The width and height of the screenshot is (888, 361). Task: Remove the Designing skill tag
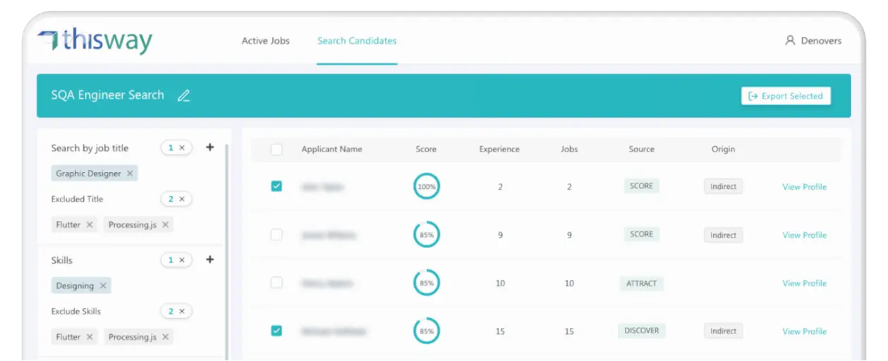(x=103, y=286)
